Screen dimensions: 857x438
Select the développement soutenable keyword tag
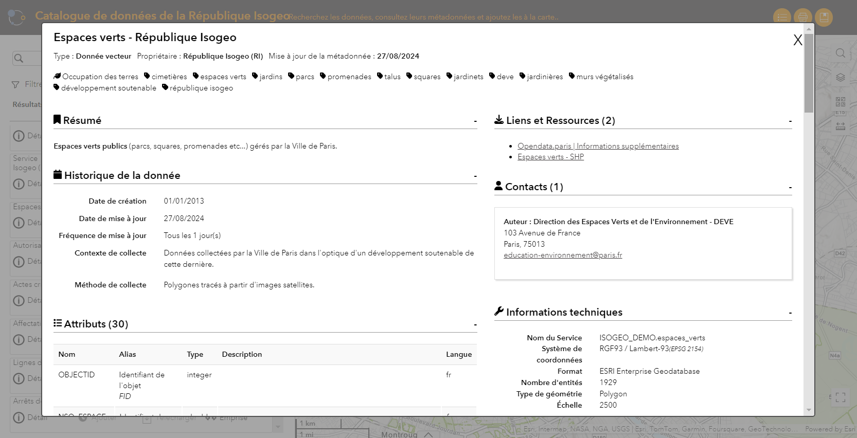pos(105,88)
